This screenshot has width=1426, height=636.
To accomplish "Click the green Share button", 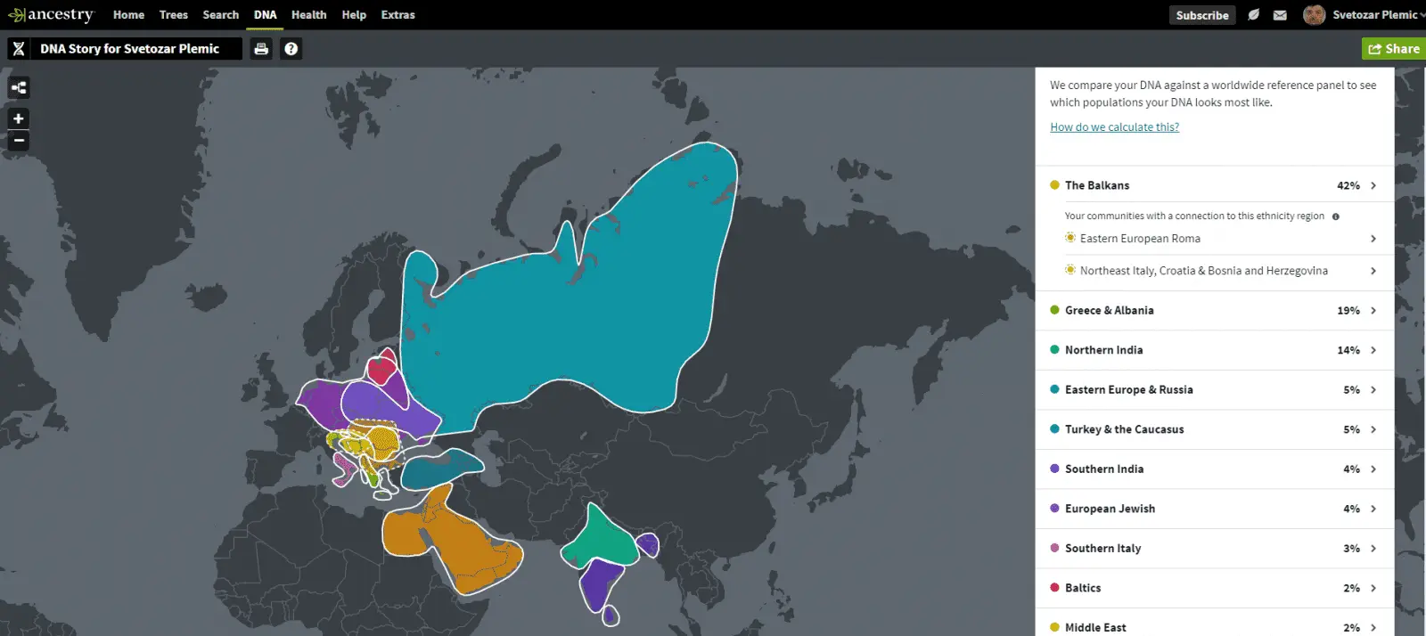I will click(1394, 49).
